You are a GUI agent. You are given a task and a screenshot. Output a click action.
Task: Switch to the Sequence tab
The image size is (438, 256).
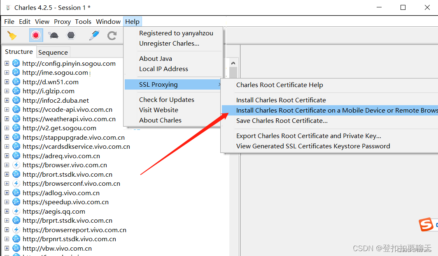[x=53, y=53]
